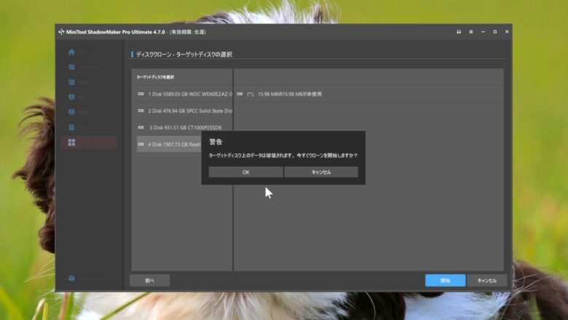Open the Manage sidebar icon
Image resolution: width=568 pixels, height=320 pixels.
click(x=71, y=112)
